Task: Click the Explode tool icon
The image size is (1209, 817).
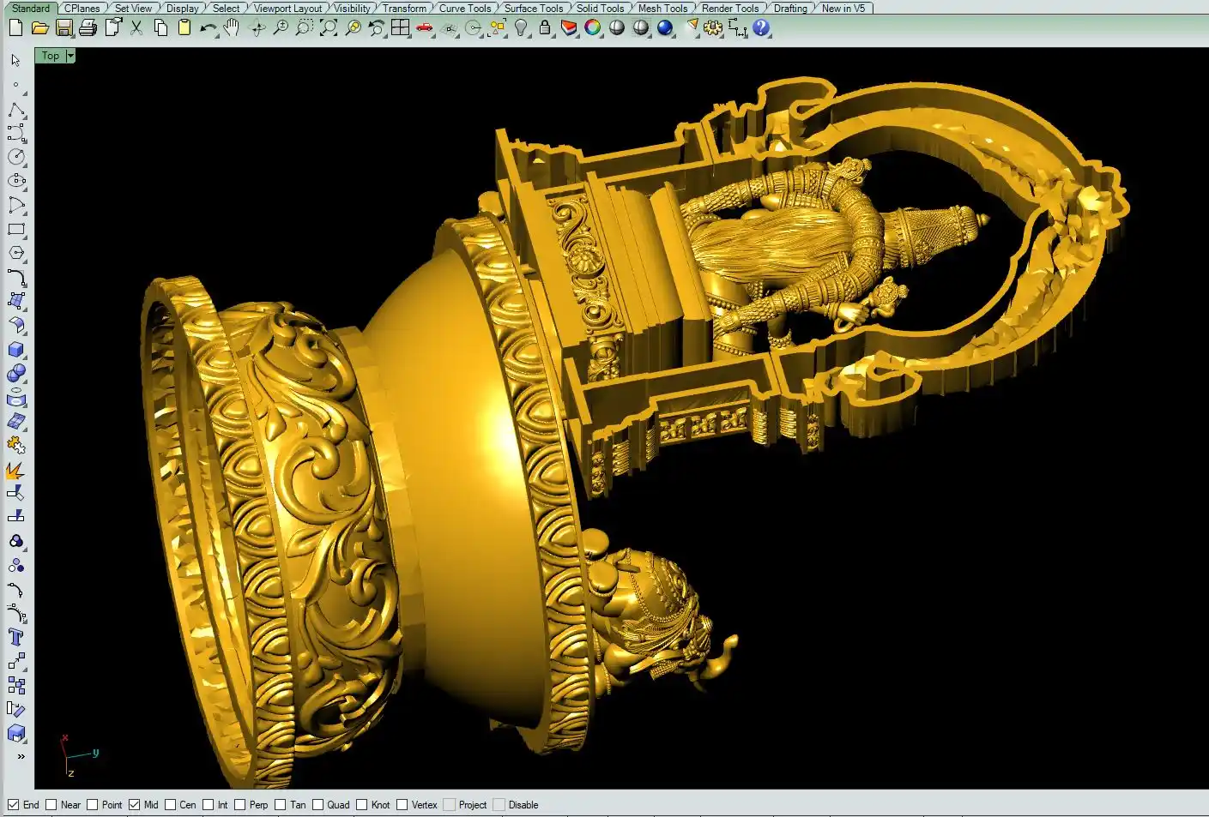Action: click(x=15, y=471)
